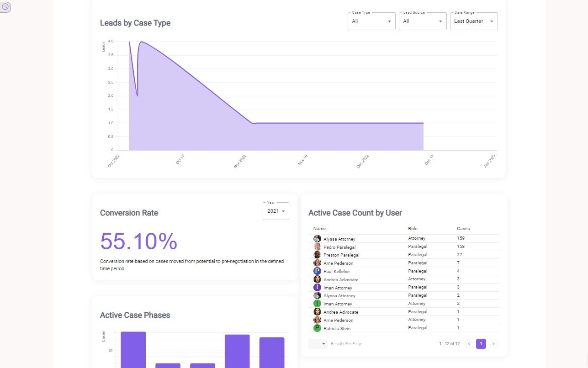Click Andrea Advocate's profile avatar

click(317, 279)
